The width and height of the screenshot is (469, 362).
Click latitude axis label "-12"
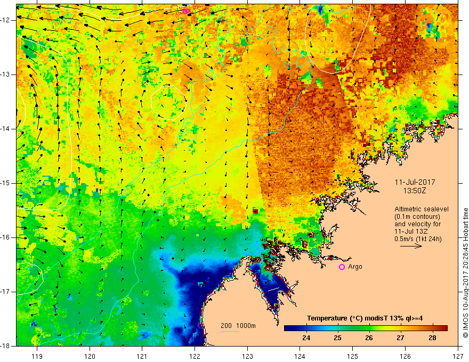point(6,20)
